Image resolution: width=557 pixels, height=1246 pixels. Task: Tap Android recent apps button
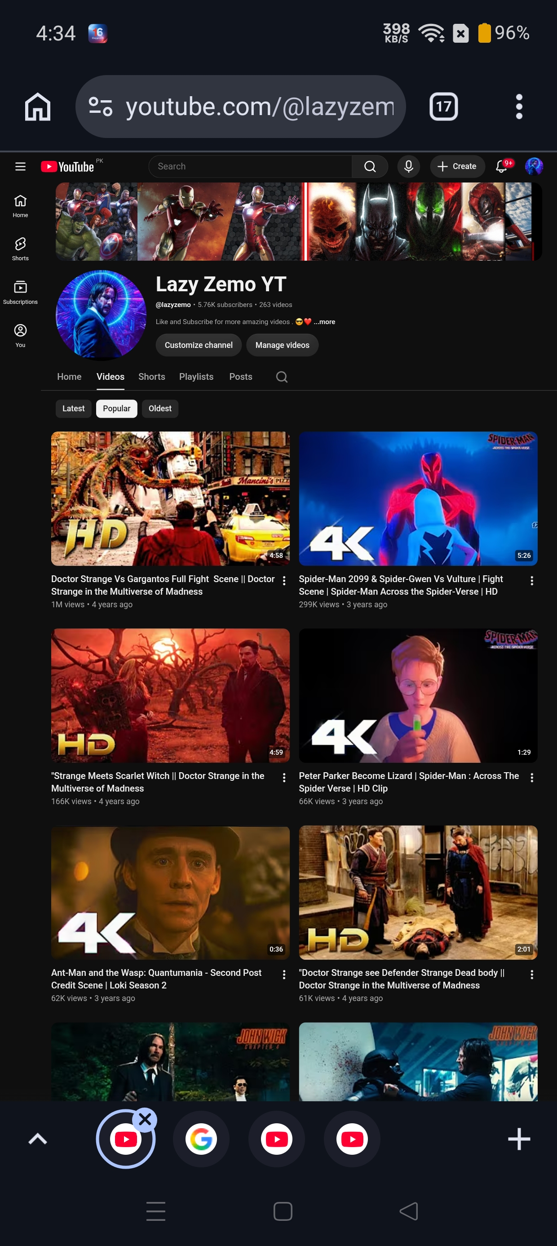(156, 1211)
